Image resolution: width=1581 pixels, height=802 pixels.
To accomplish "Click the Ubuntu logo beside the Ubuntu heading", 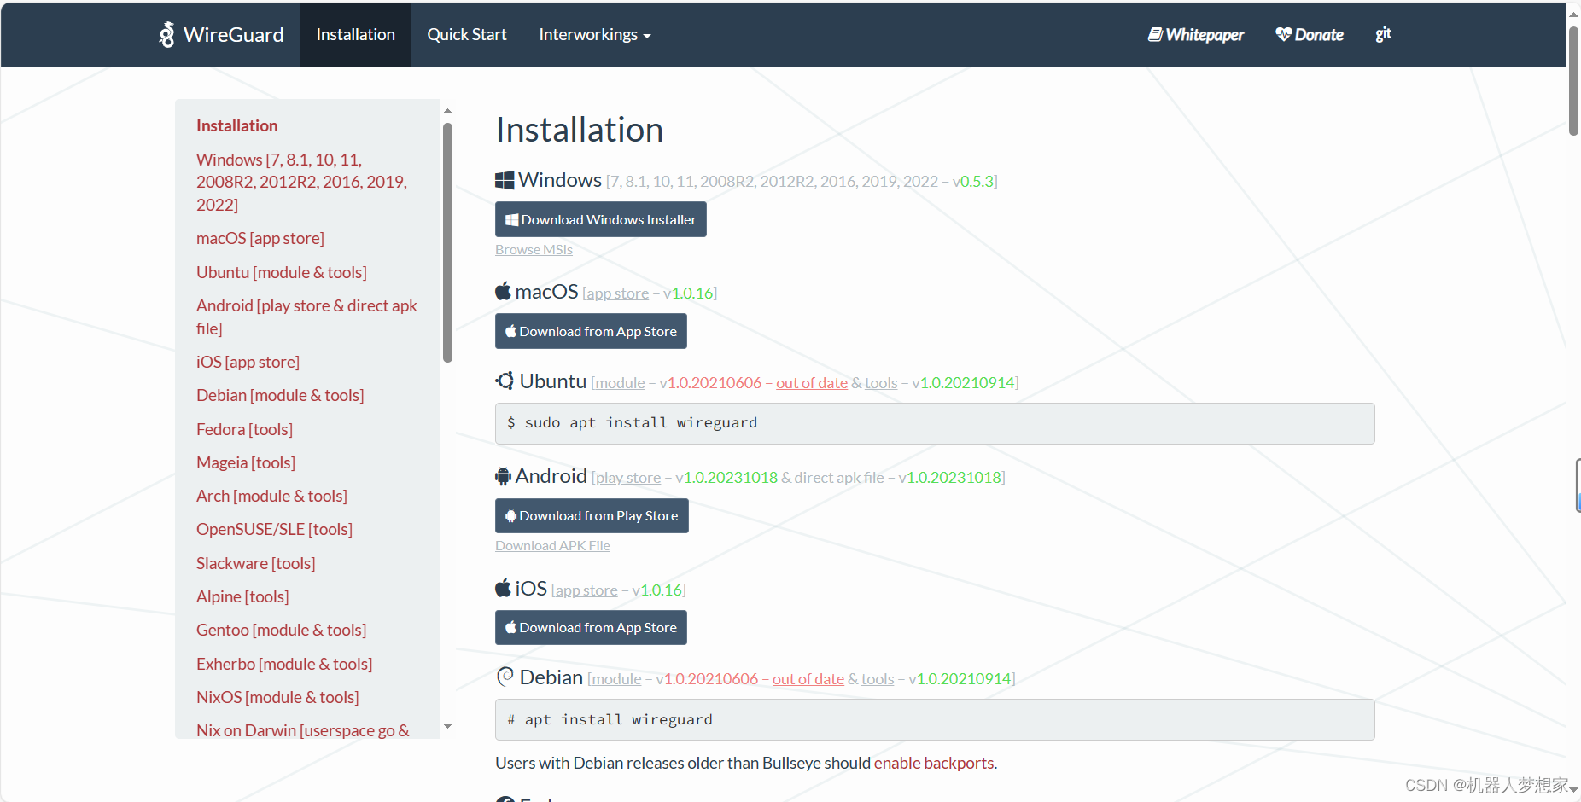I will [505, 381].
